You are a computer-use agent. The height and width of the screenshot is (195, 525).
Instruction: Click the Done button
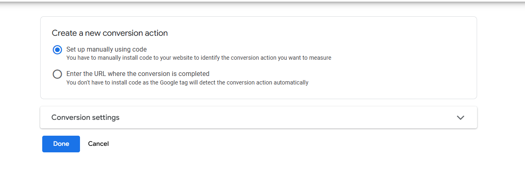[61, 144]
